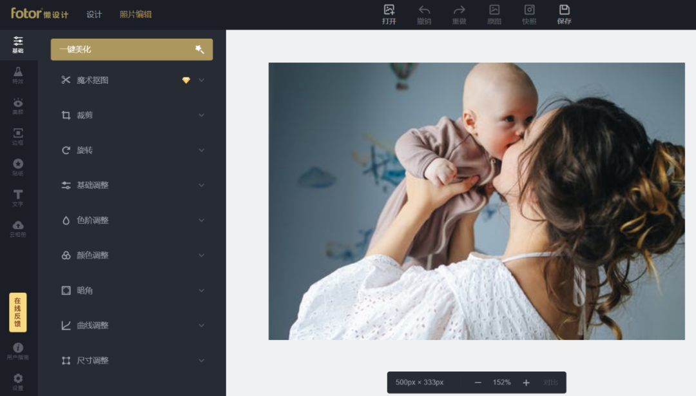Open the 在线反馈 online feedback button

click(18, 312)
